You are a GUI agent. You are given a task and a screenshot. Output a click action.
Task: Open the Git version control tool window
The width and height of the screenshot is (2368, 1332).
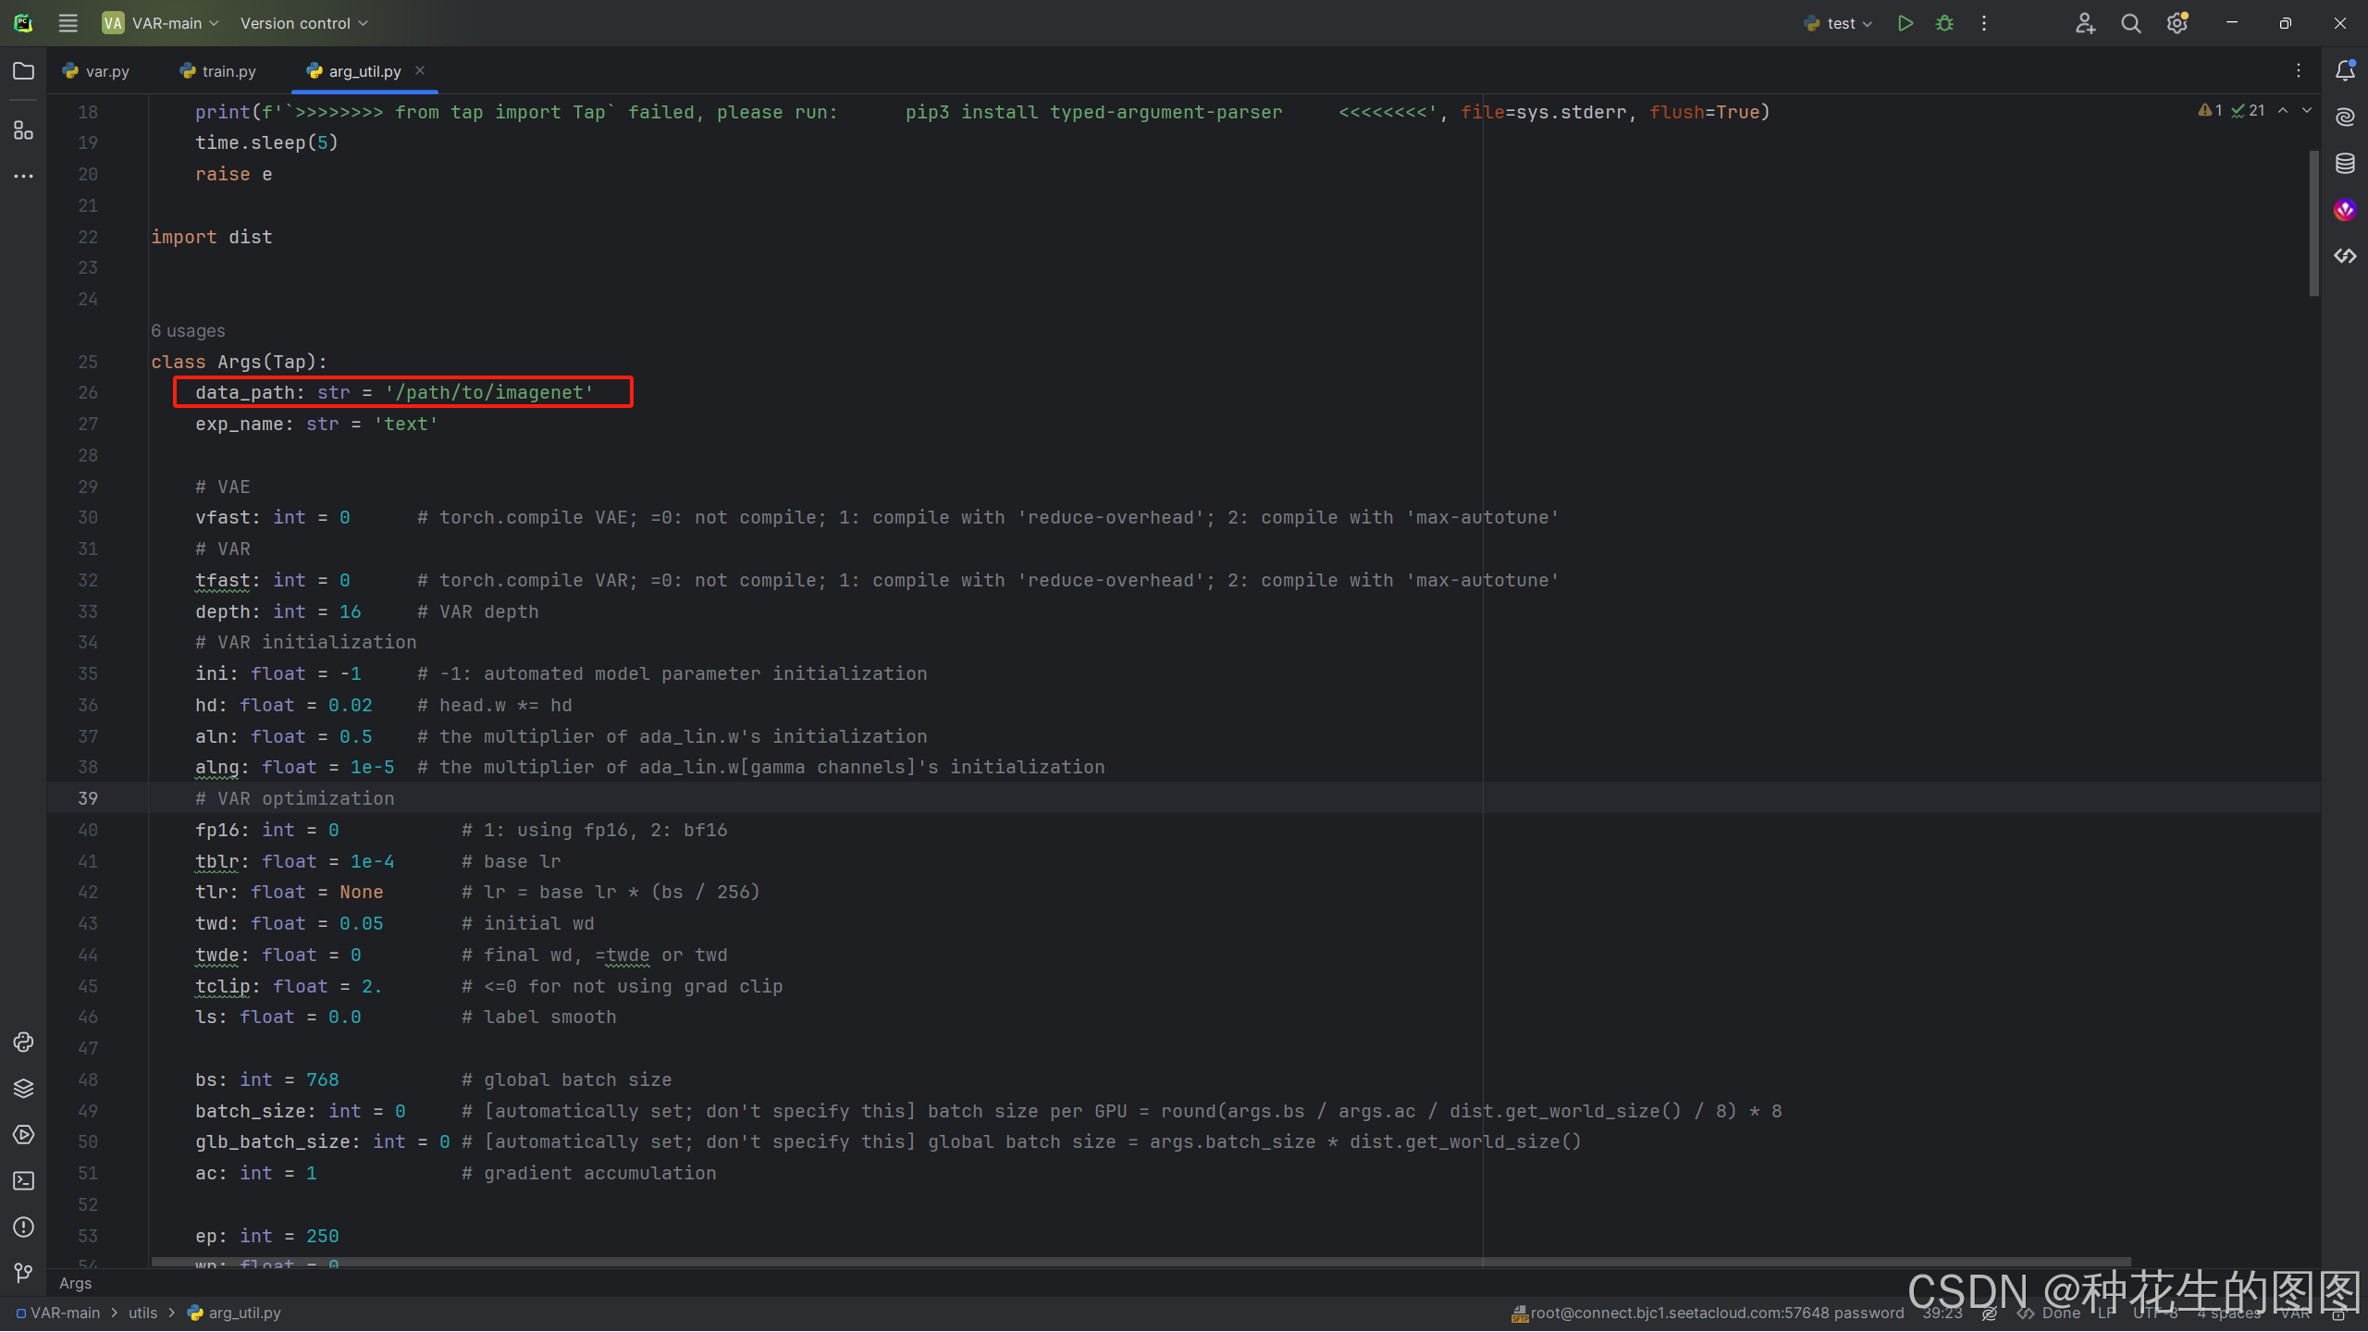pyautogui.click(x=23, y=1274)
